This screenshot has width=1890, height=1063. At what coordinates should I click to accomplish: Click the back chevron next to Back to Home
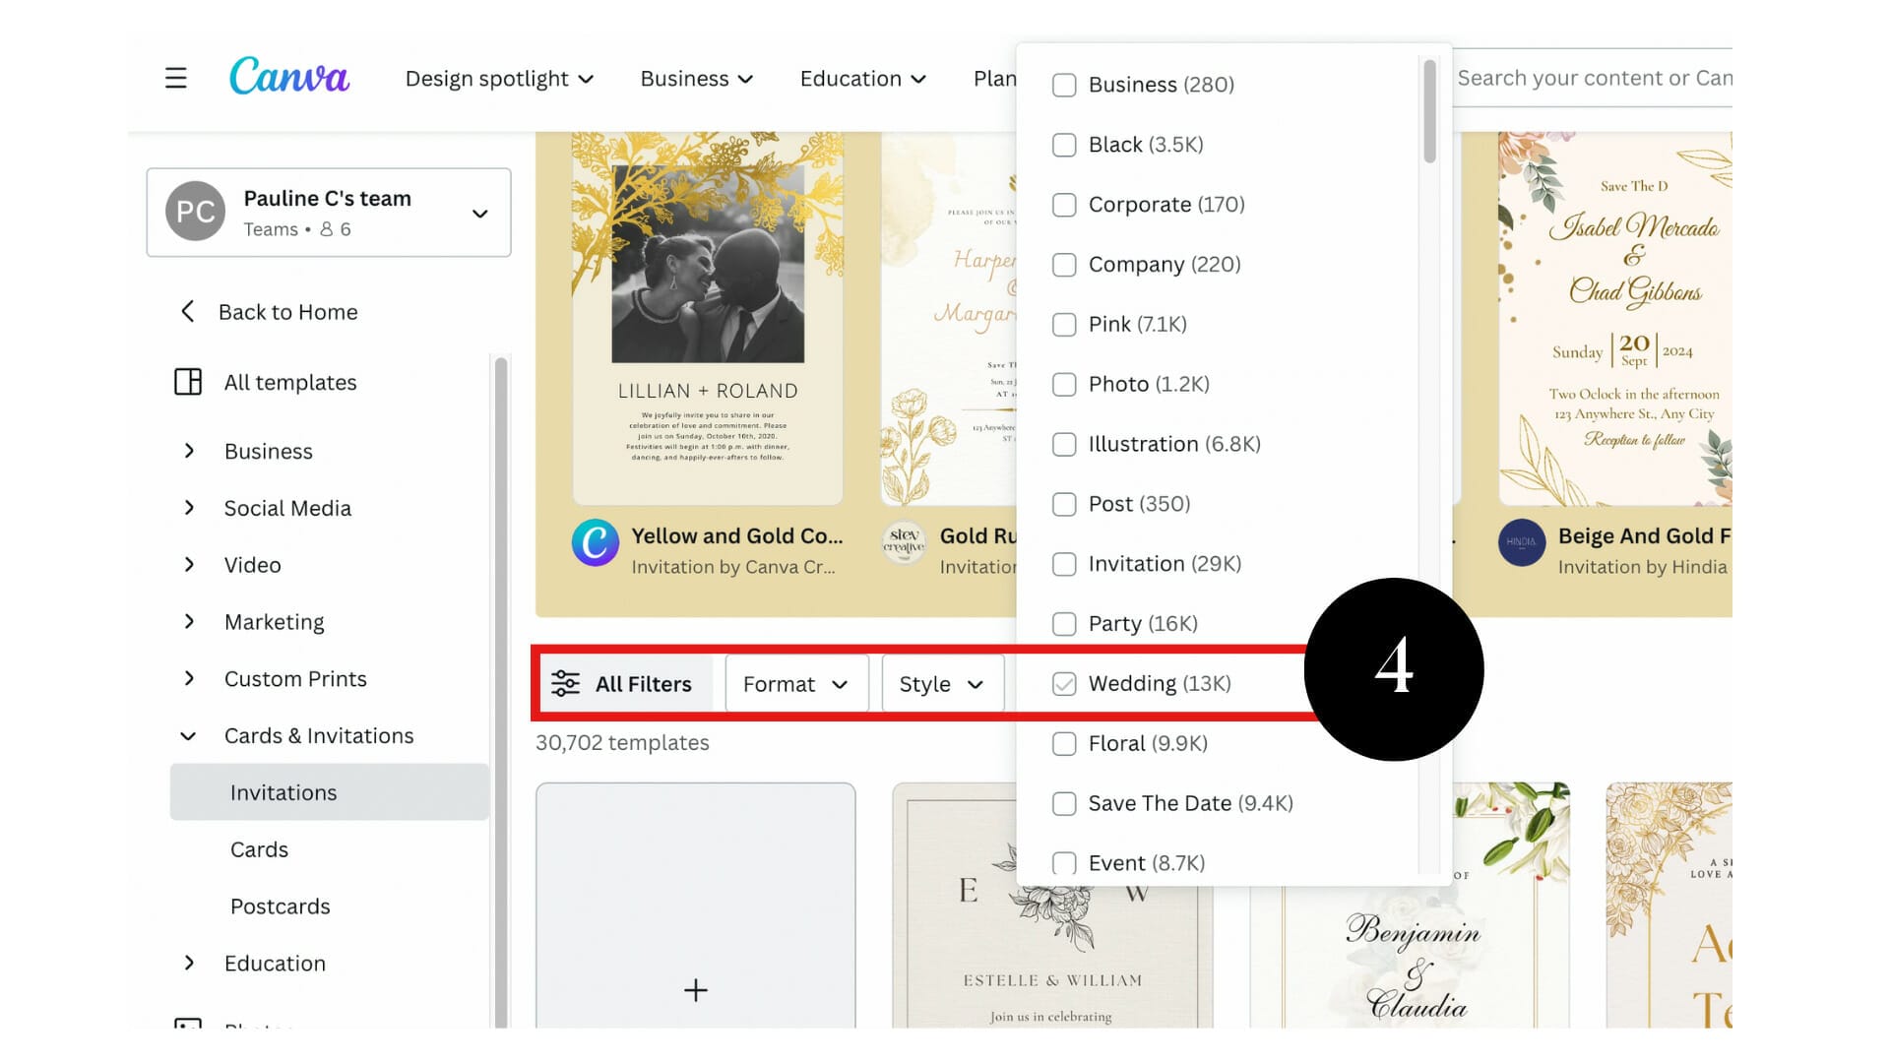coord(188,311)
